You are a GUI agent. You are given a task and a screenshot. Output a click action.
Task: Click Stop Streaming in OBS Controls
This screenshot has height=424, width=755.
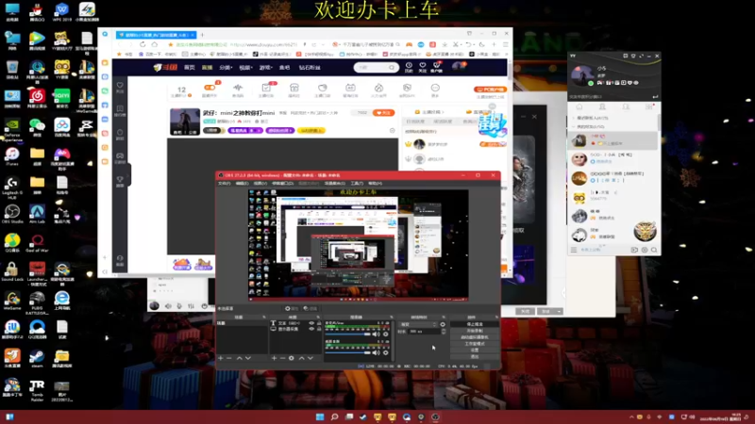(475, 324)
